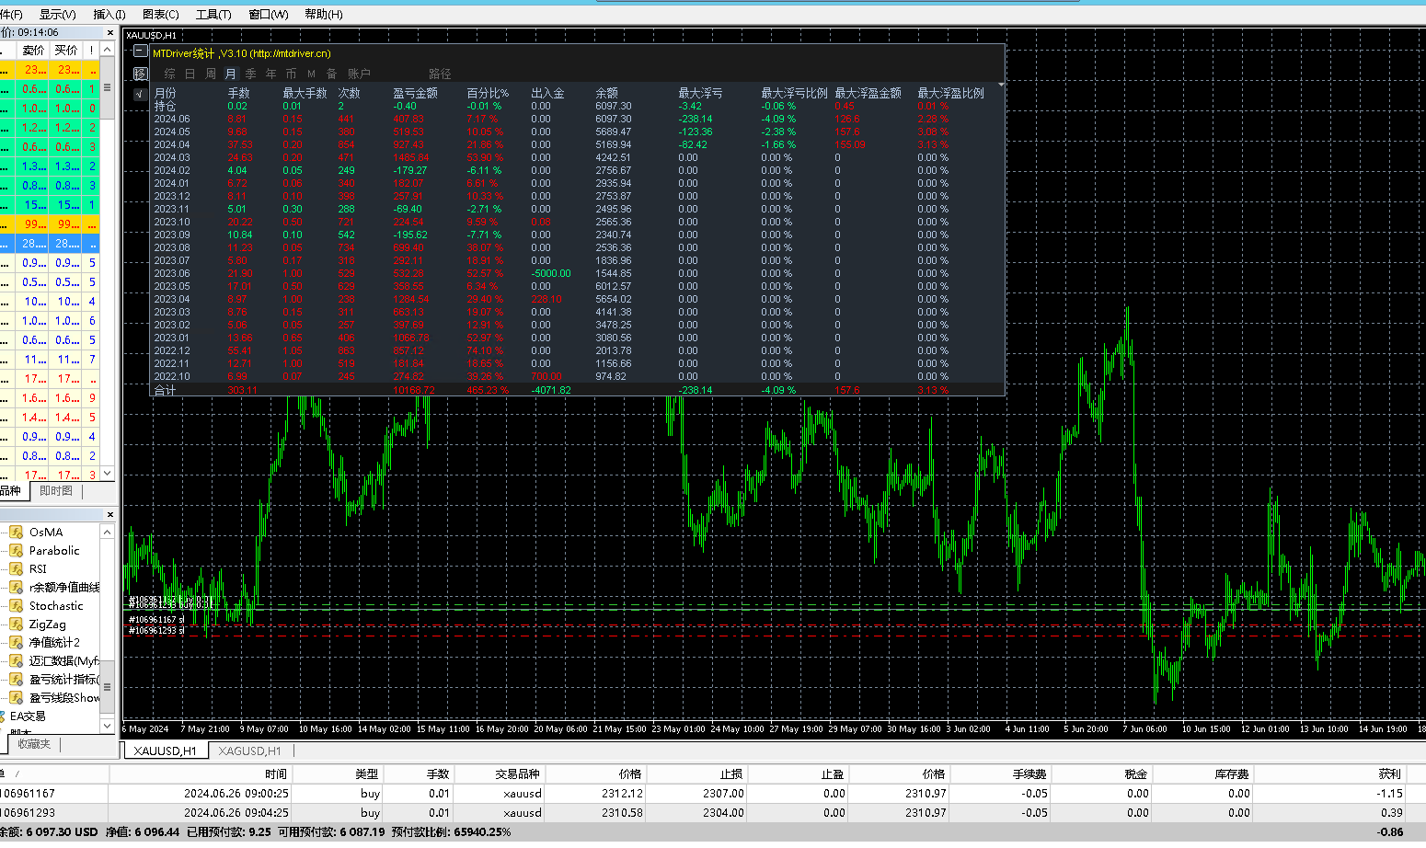Click the 最大浮亏 column header
The width and height of the screenshot is (1426, 848).
coord(700,93)
